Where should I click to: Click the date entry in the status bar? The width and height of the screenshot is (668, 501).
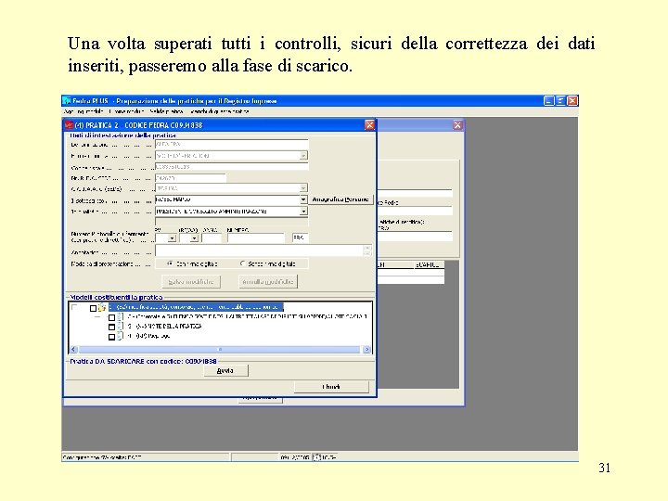tap(295, 457)
